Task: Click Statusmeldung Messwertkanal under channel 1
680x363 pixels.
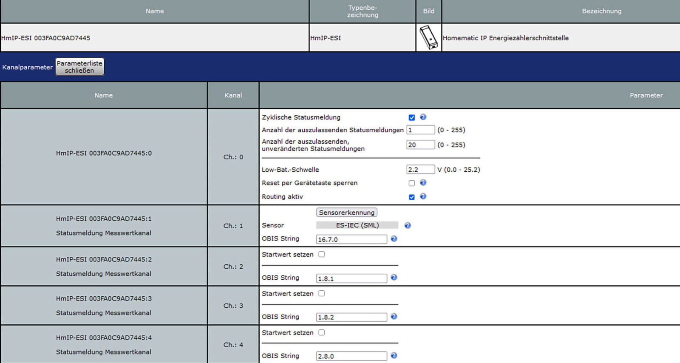Action: coord(104,233)
